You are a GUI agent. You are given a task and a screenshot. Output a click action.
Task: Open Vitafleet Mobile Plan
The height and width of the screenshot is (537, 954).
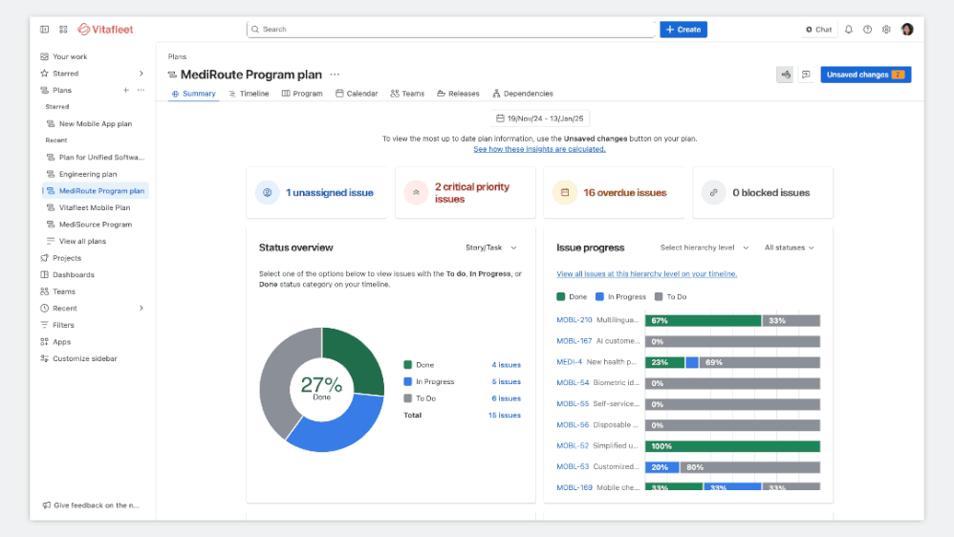click(x=96, y=207)
